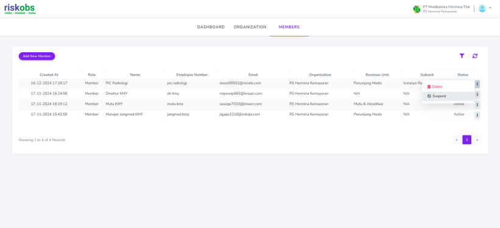Select the PIC Radiologi name cell
The height and width of the screenshot is (228, 500).
pyautogui.click(x=135, y=83)
